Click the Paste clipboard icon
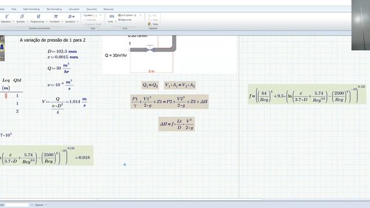370x208 pixels. pyautogui.click(x=150, y=24)
